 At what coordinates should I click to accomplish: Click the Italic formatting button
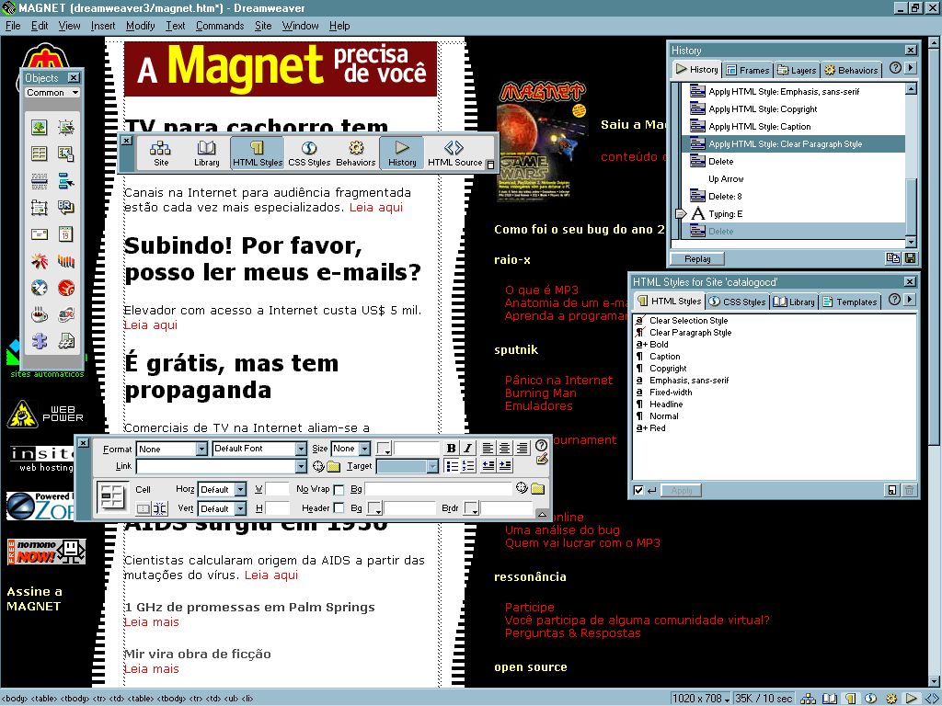(467, 449)
